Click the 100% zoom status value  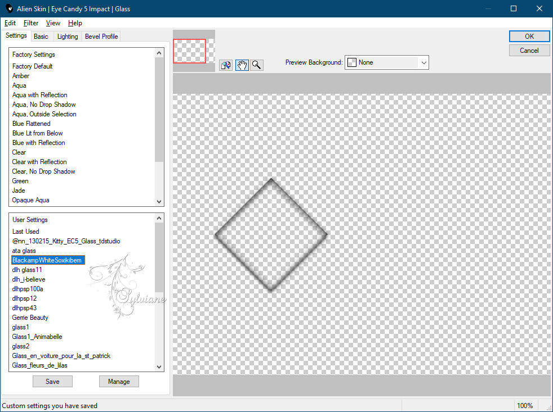[x=524, y=405]
